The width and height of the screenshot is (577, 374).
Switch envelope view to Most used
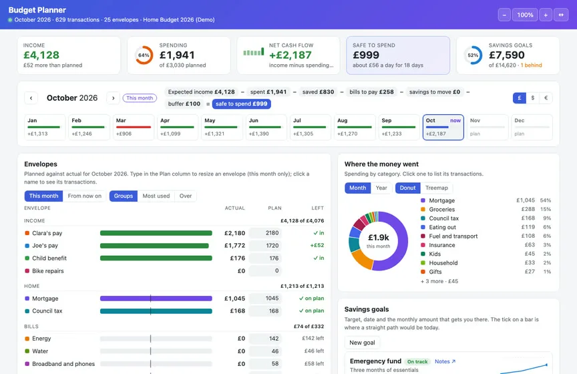[x=156, y=196]
